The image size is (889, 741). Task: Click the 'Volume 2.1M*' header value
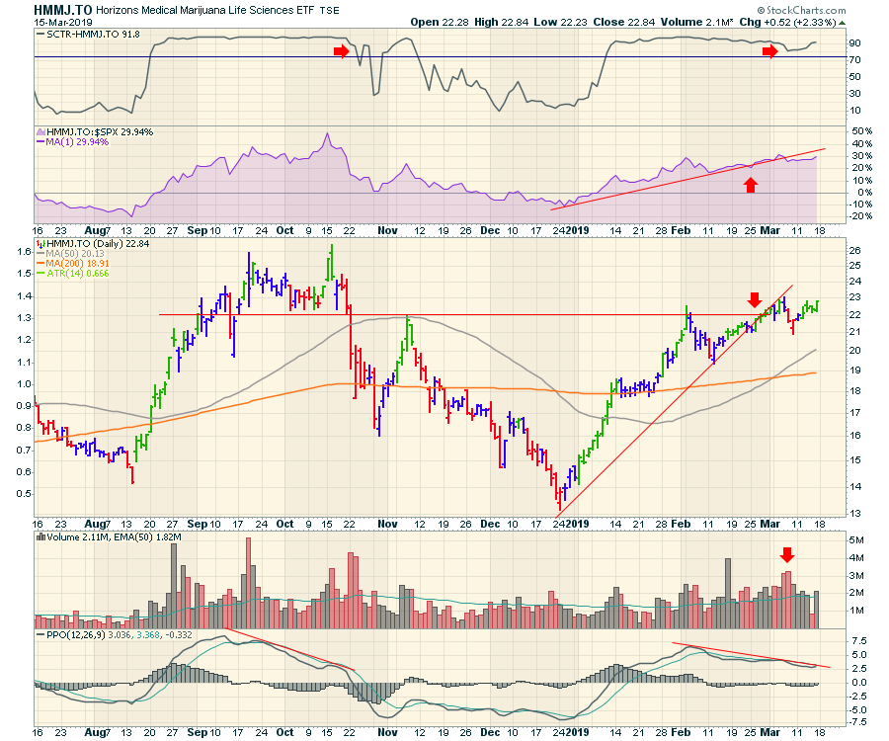[x=696, y=22]
